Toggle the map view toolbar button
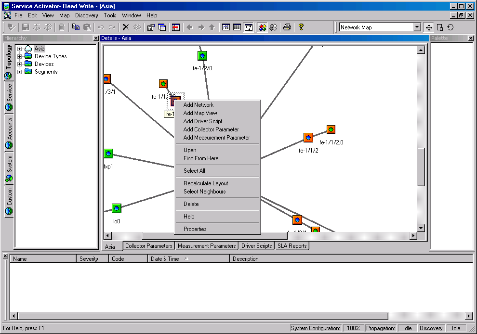This screenshot has height=334, width=477. (249, 27)
